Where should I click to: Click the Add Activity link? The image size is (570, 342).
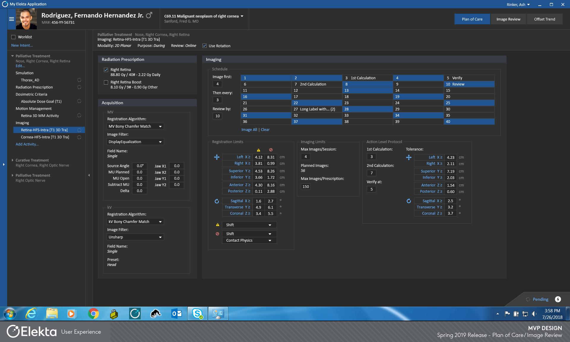(27, 144)
